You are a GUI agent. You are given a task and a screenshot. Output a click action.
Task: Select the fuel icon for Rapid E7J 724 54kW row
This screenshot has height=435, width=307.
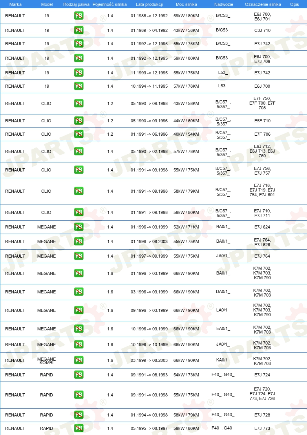79,375
